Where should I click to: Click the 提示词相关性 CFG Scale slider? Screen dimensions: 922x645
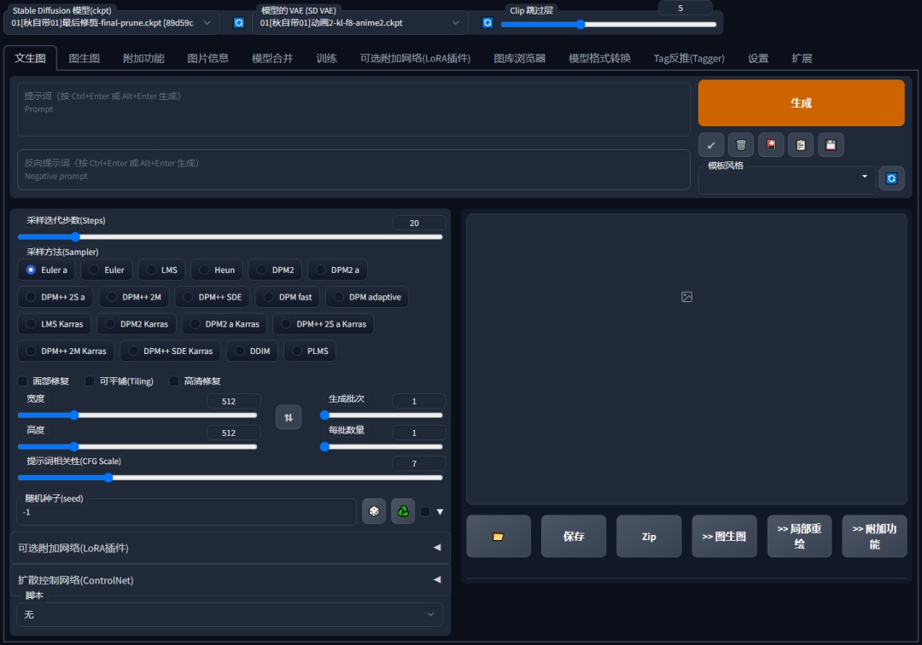[x=230, y=478]
